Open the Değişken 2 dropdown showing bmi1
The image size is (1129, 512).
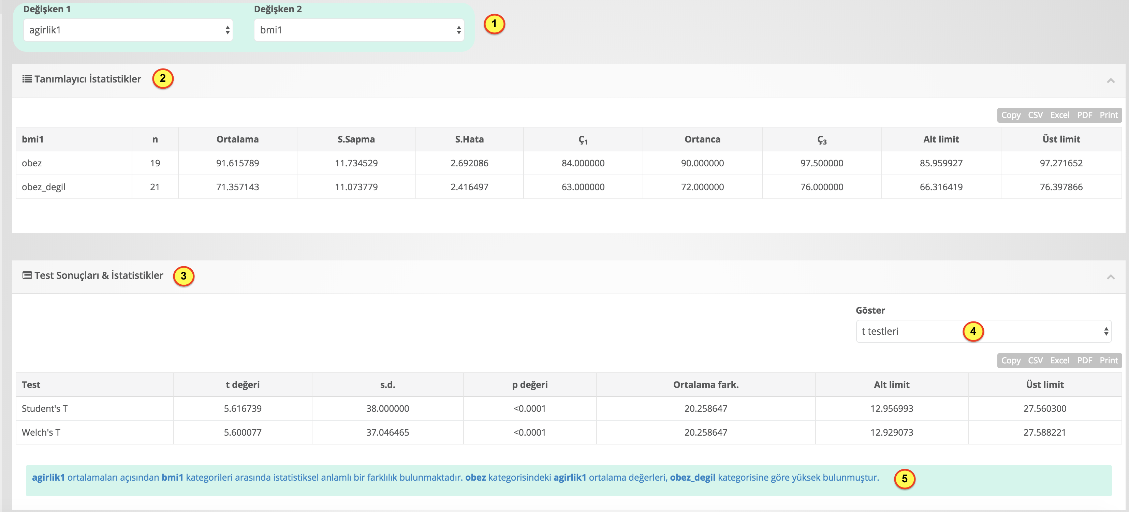coord(359,30)
